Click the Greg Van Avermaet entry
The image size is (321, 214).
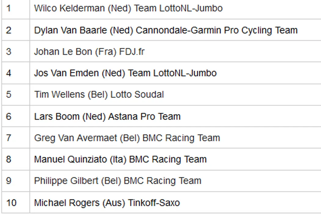tap(127, 138)
